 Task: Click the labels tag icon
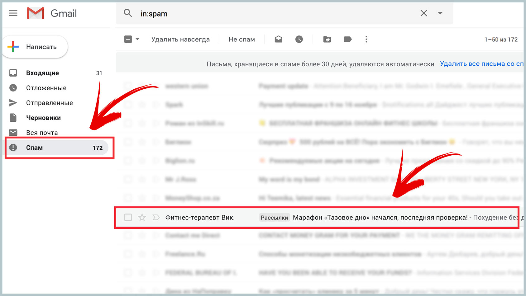point(348,39)
